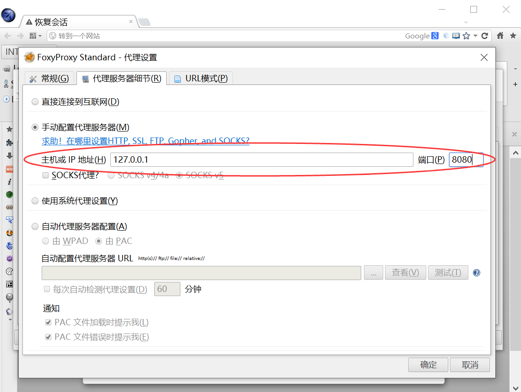
Task: Click the scrollbar up arrow on the right
Action: point(516,153)
